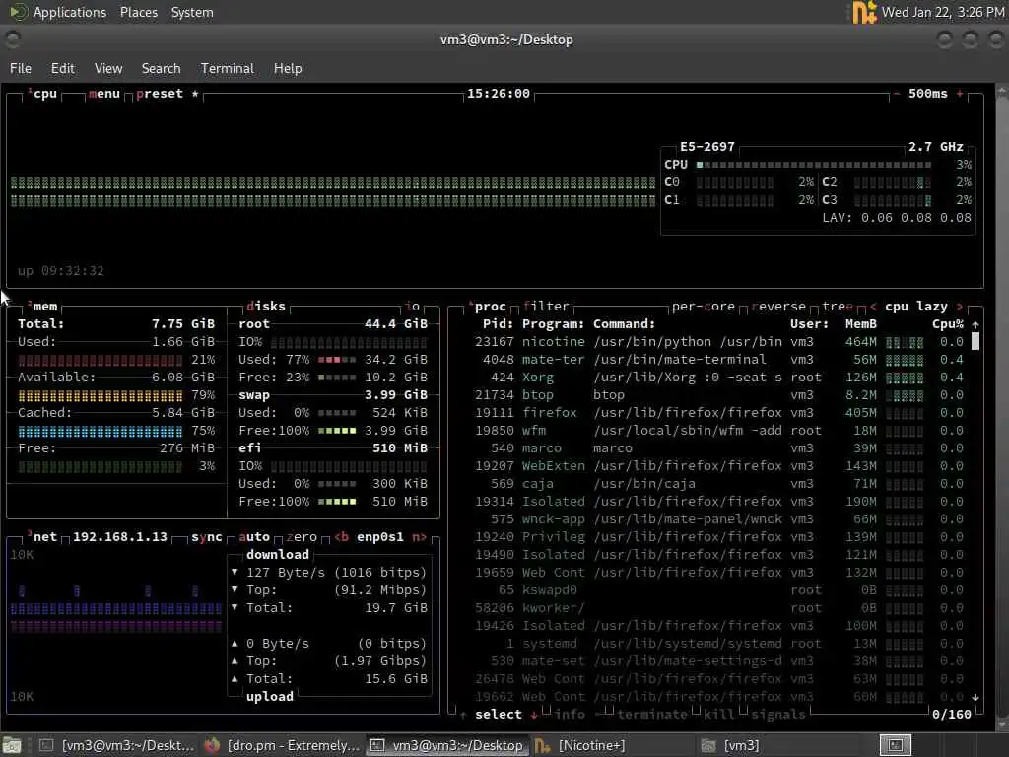Select the kswapd0 process row
Image resolution: width=1009 pixels, height=757 pixels.
tap(718, 590)
